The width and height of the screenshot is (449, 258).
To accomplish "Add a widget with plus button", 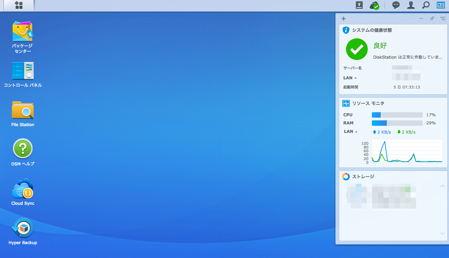I will click(344, 19).
